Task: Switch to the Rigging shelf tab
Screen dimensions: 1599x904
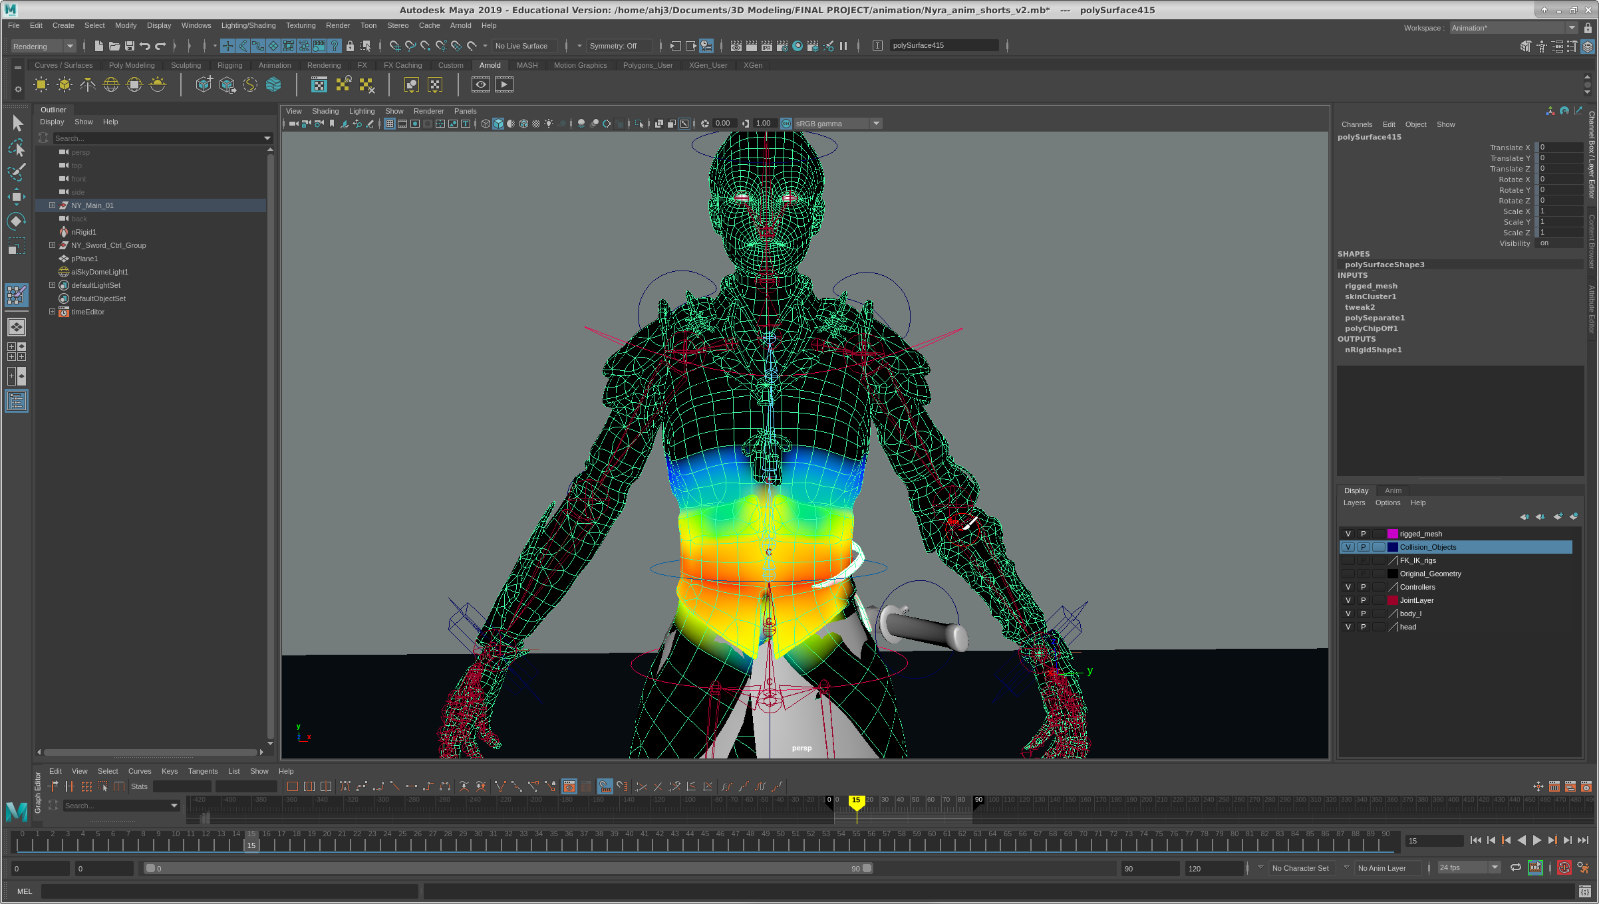Action: point(229,65)
